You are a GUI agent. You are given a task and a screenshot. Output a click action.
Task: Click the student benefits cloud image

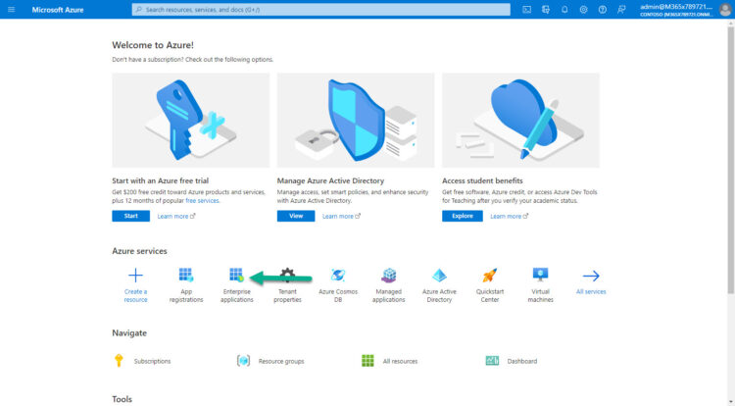pyautogui.click(x=520, y=120)
